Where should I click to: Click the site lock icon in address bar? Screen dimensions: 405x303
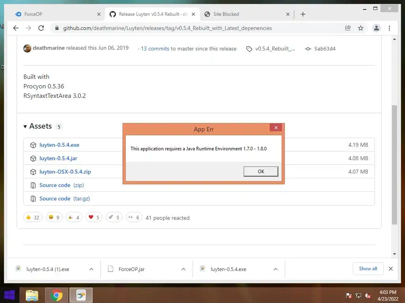57,28
